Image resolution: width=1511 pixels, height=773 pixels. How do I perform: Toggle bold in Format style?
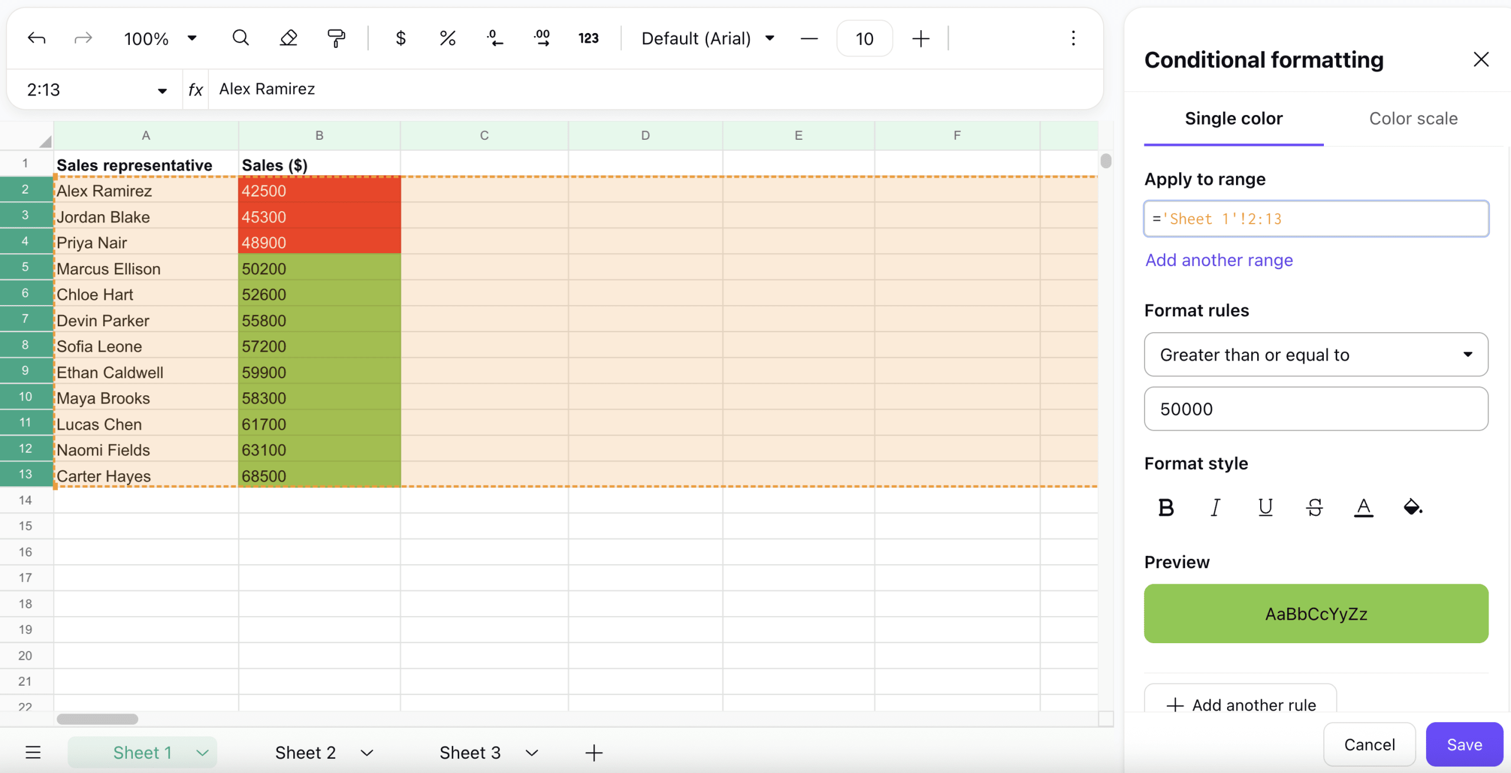(x=1165, y=507)
